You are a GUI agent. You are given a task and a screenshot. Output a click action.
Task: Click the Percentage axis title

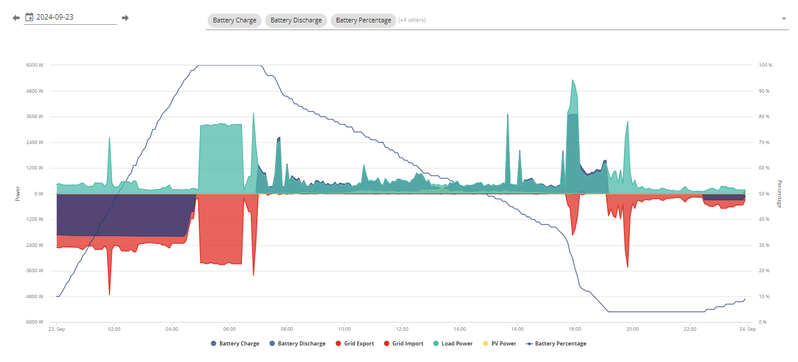point(780,194)
